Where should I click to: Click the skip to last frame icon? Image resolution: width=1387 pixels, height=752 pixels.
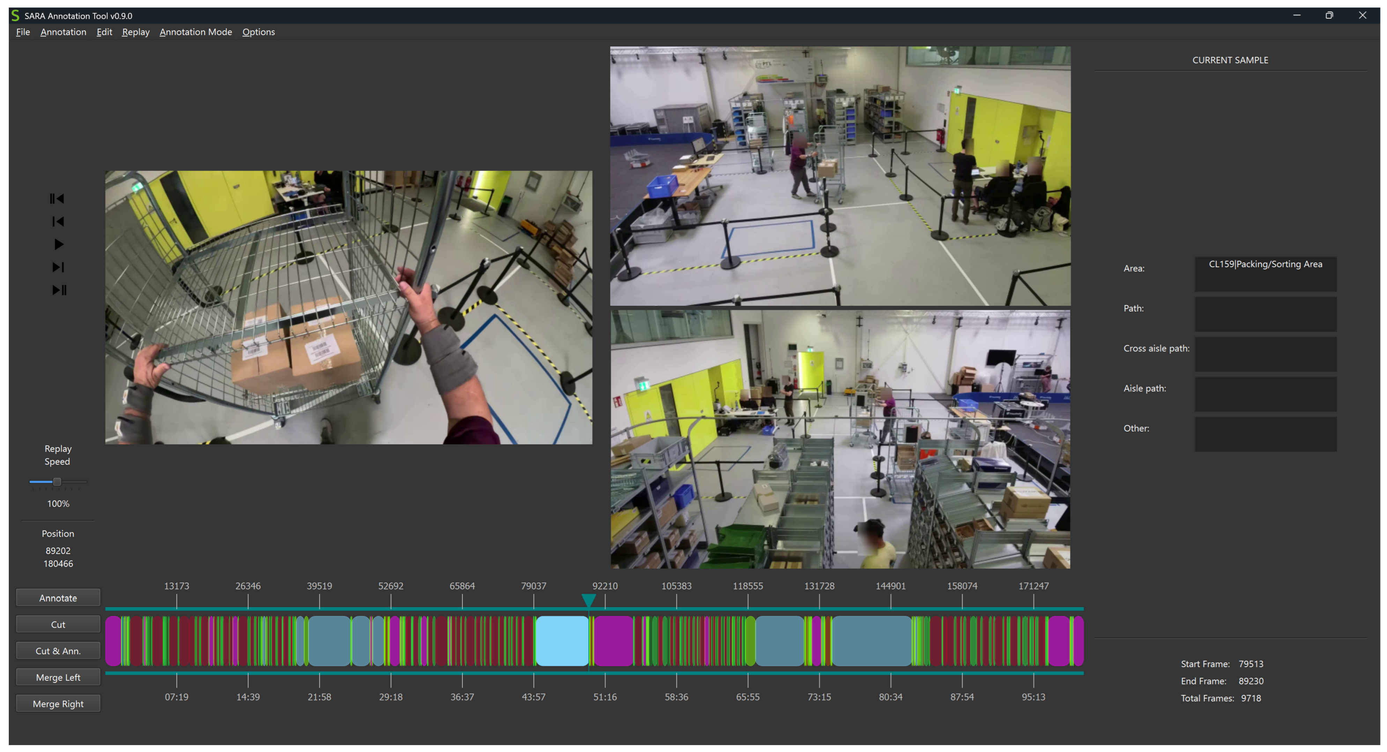coord(59,290)
